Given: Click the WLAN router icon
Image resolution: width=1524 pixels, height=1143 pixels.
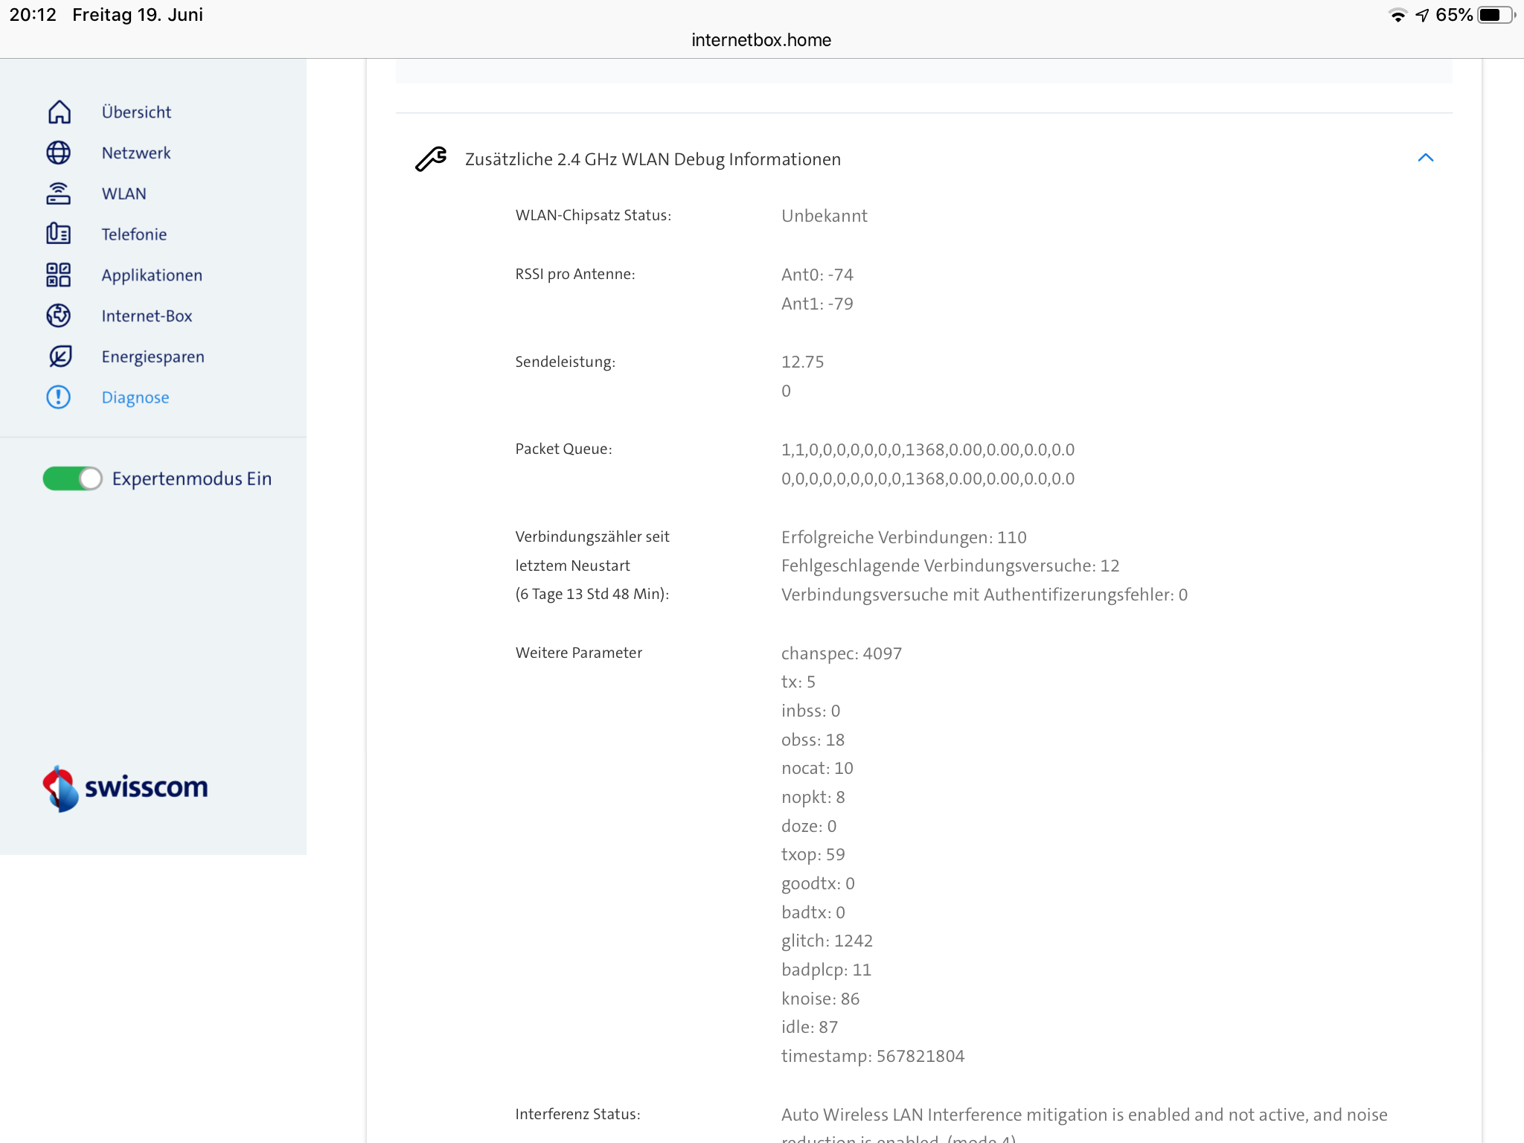Looking at the screenshot, I should click(x=59, y=193).
